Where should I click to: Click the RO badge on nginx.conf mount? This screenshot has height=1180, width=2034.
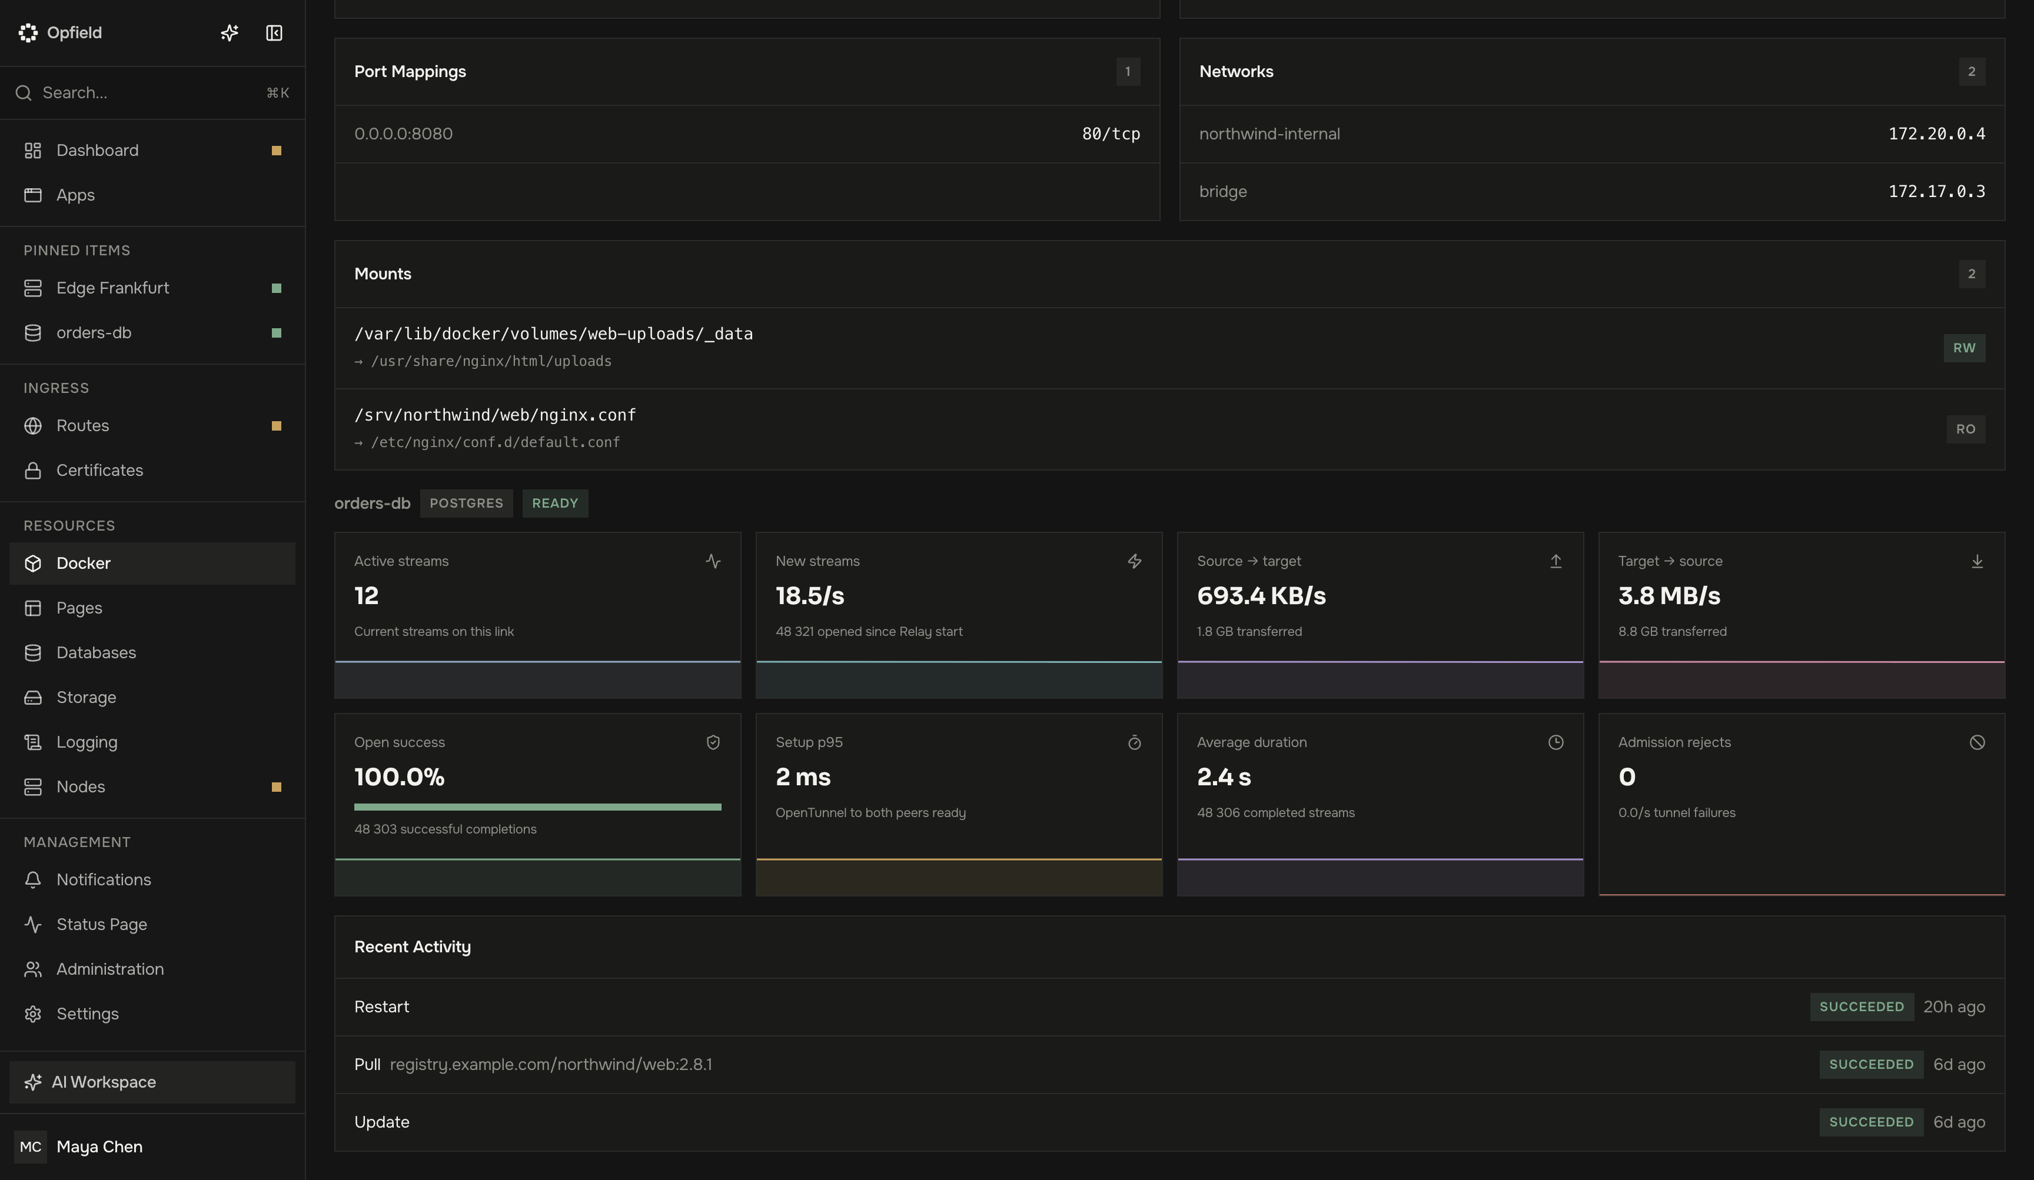[1966, 430]
